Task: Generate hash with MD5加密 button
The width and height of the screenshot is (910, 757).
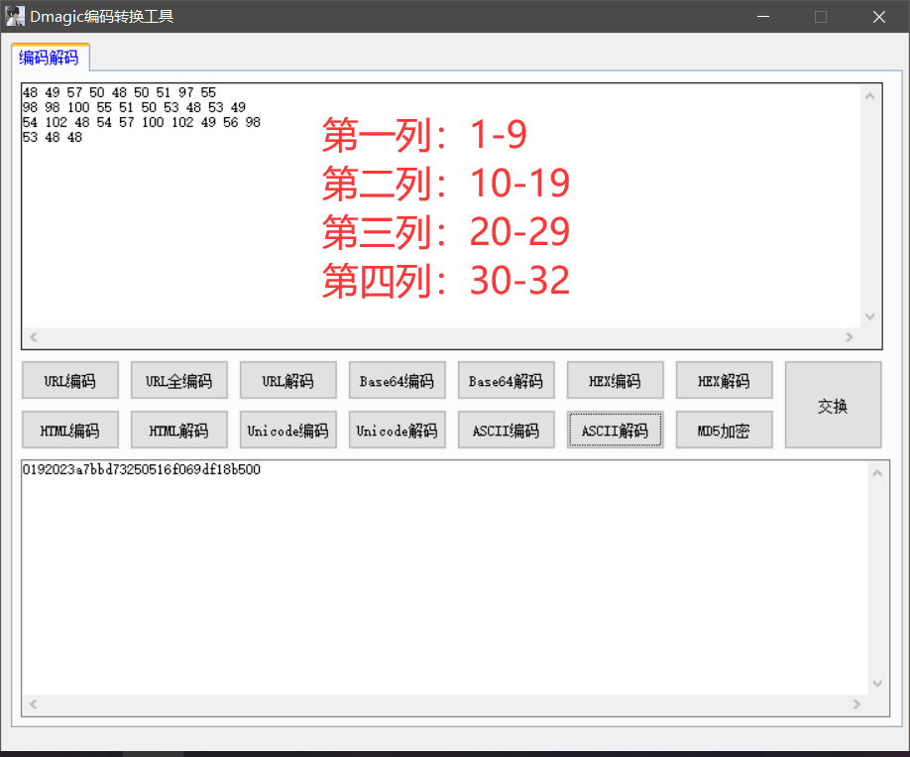Action: (724, 430)
